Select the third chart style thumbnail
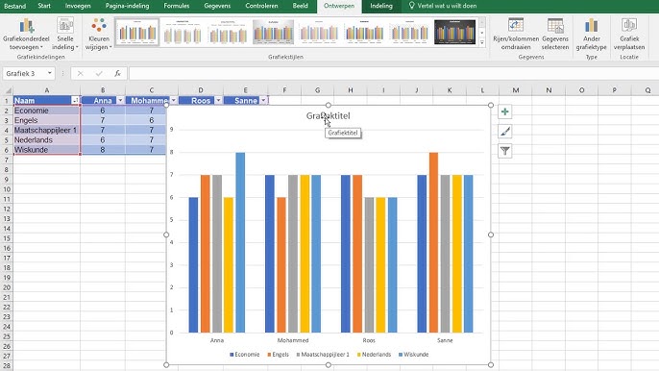Screen dimensions: 659x371 point(228,32)
